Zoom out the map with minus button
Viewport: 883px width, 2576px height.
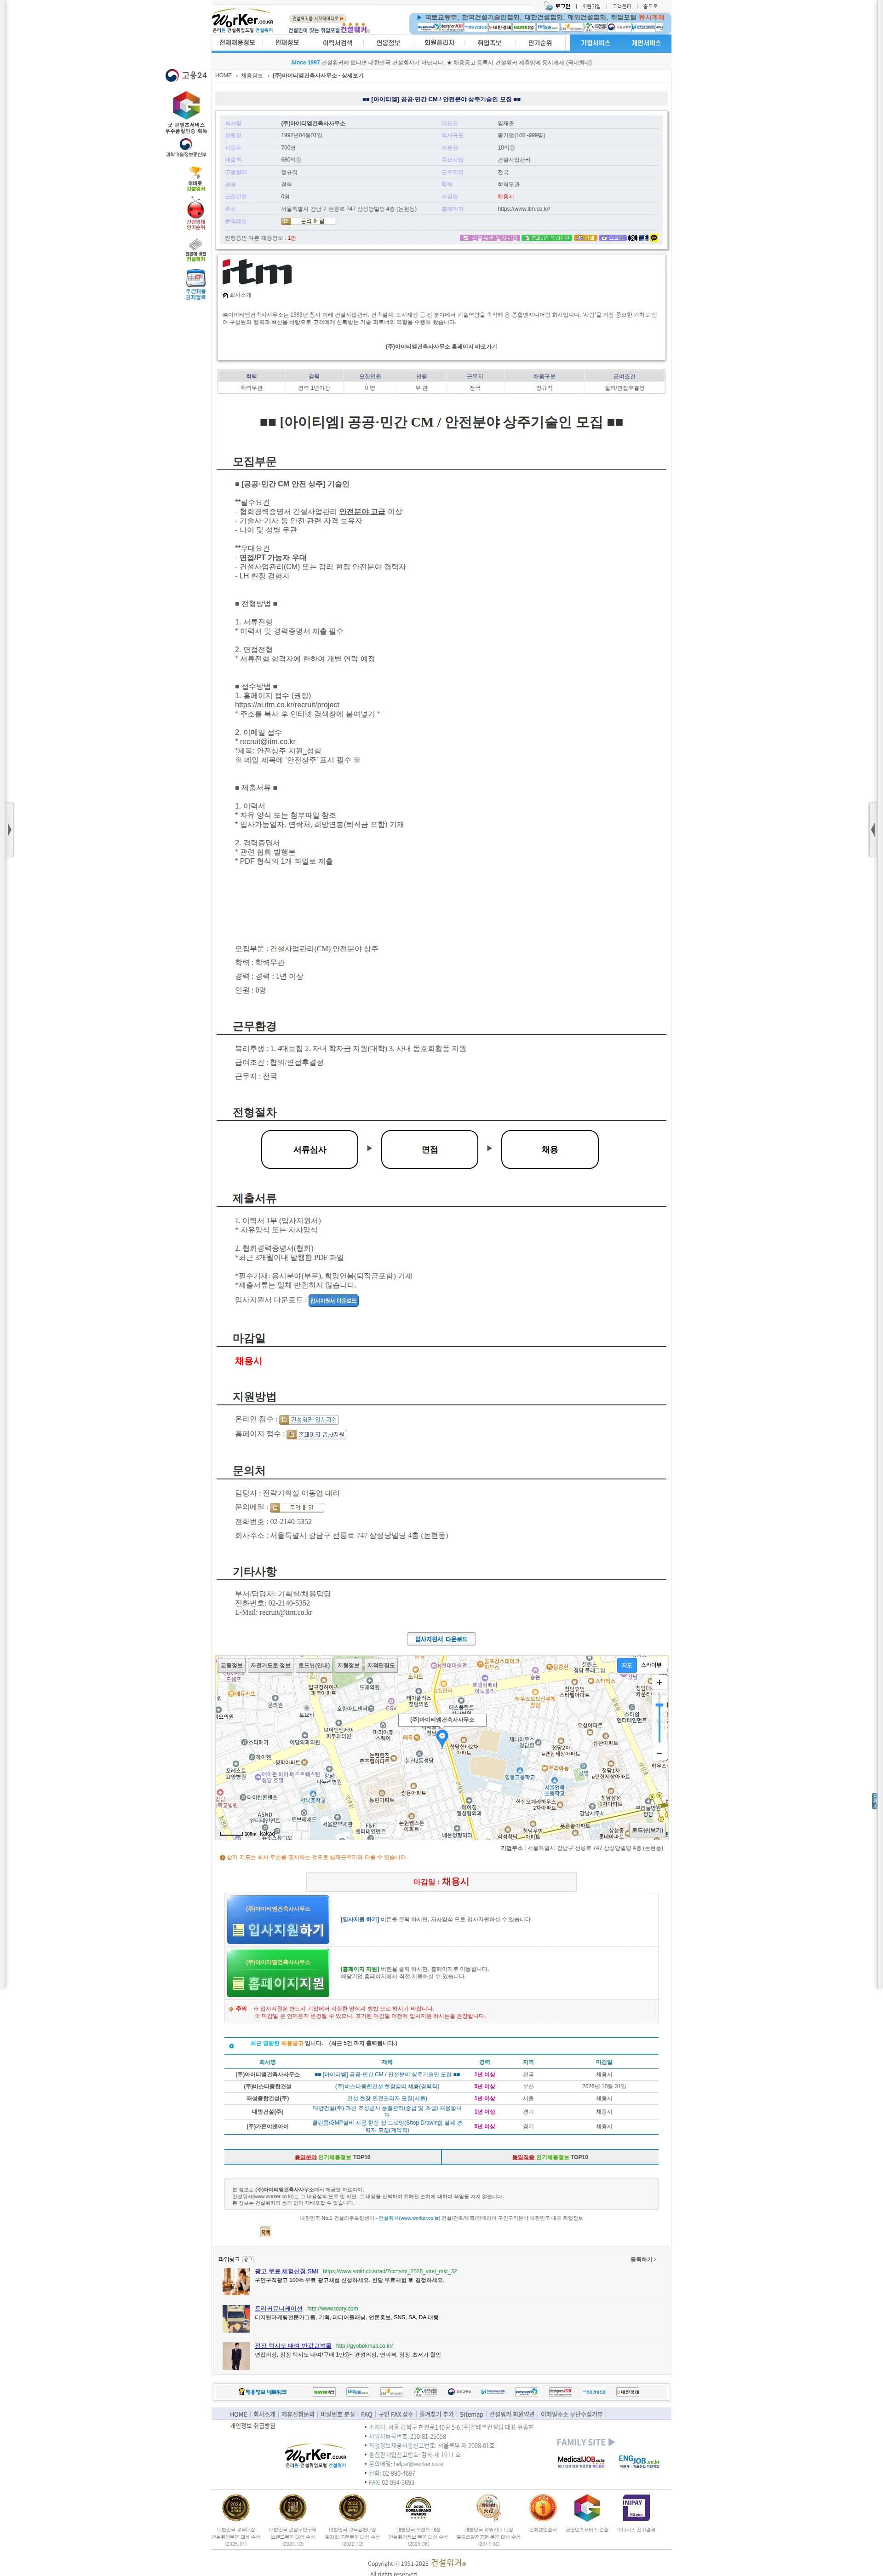(658, 1753)
